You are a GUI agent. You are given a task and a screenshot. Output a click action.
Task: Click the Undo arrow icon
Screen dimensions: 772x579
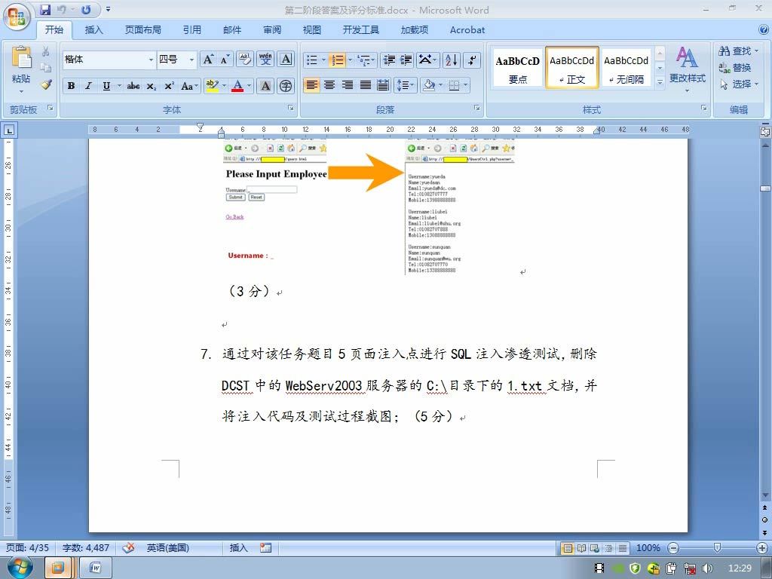click(x=62, y=9)
